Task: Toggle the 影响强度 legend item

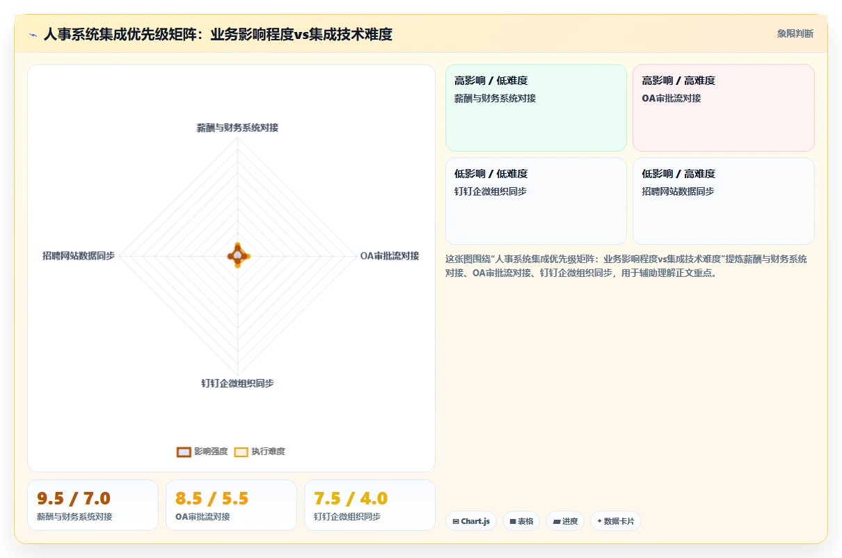Action: (x=202, y=452)
